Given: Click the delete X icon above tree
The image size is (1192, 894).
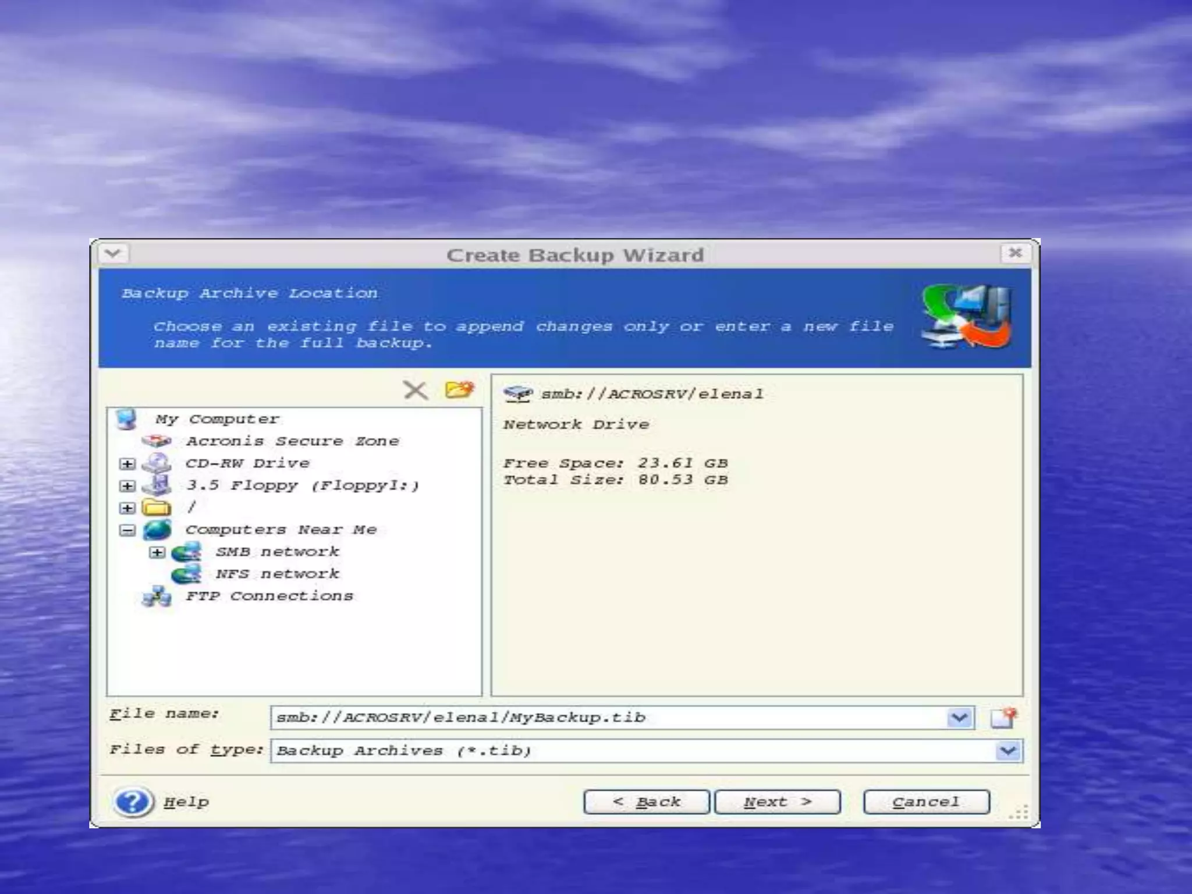Looking at the screenshot, I should coord(415,390).
